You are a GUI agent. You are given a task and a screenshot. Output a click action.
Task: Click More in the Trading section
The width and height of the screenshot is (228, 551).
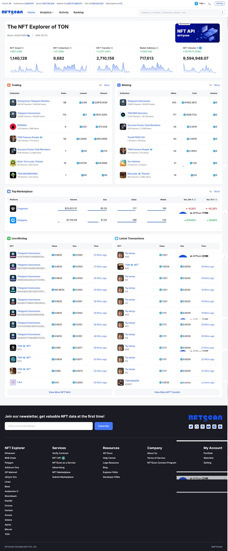[x=107, y=85]
